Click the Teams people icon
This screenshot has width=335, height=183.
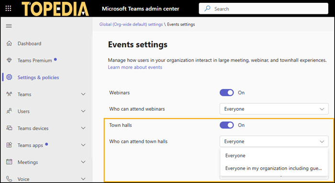[9, 94]
